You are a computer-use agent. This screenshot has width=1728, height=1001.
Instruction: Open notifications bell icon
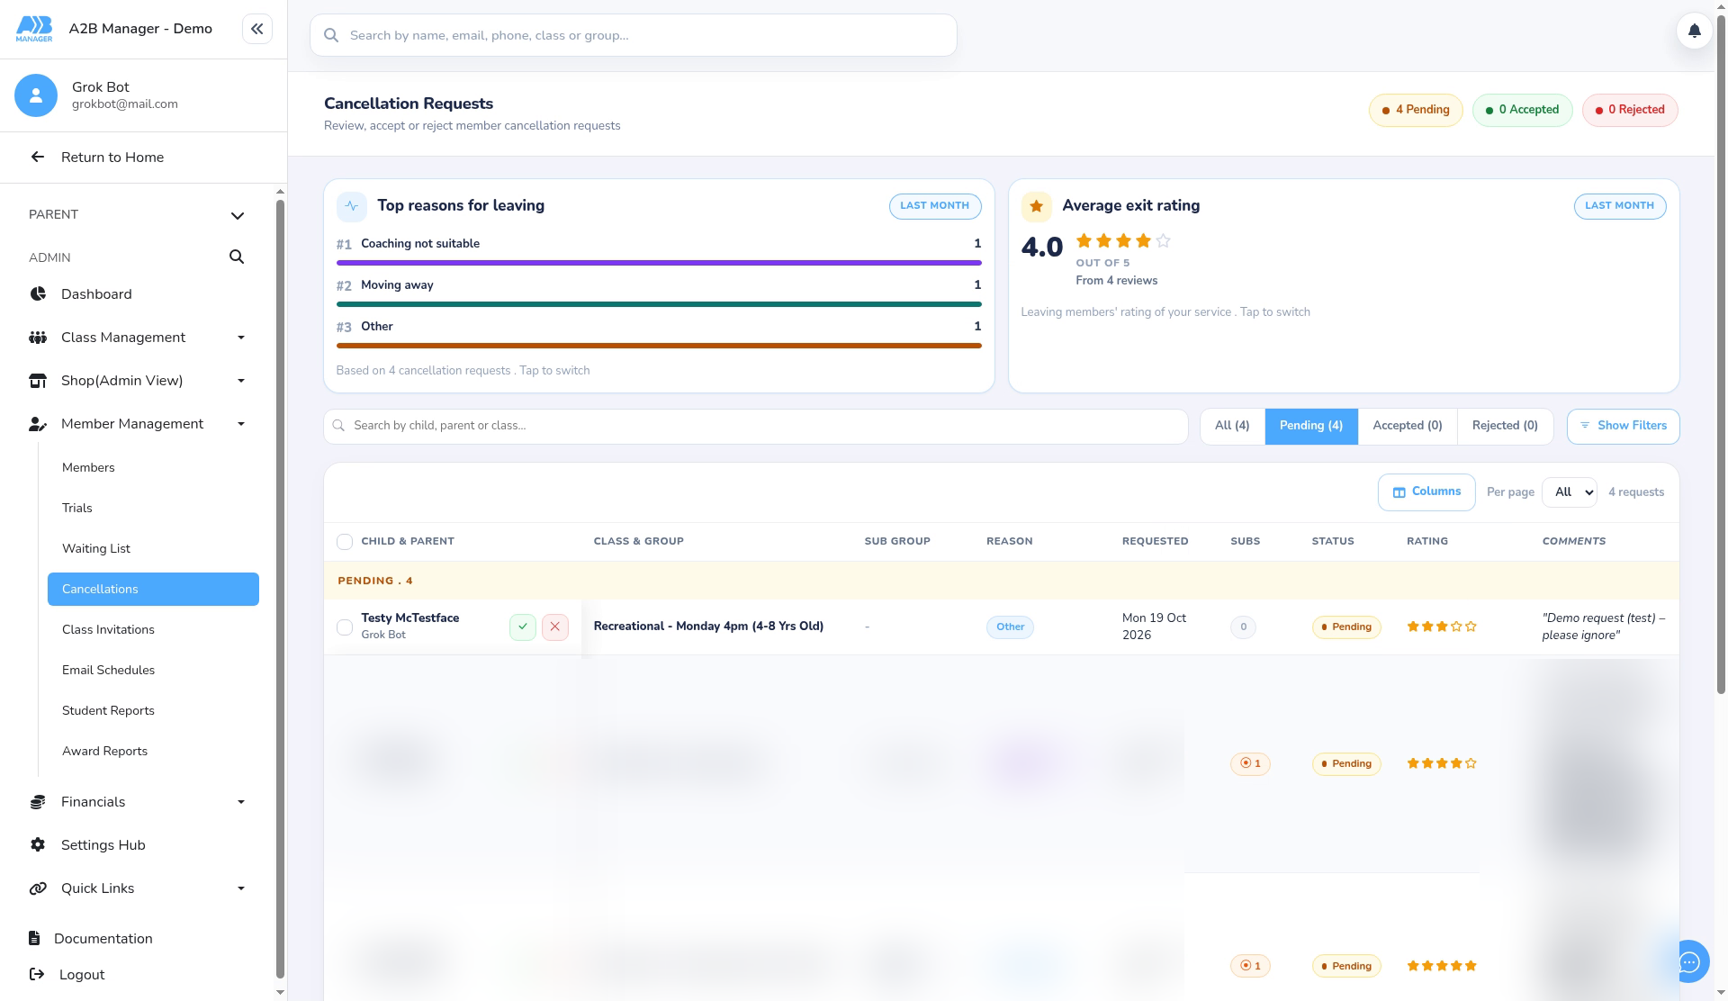[1694, 31]
